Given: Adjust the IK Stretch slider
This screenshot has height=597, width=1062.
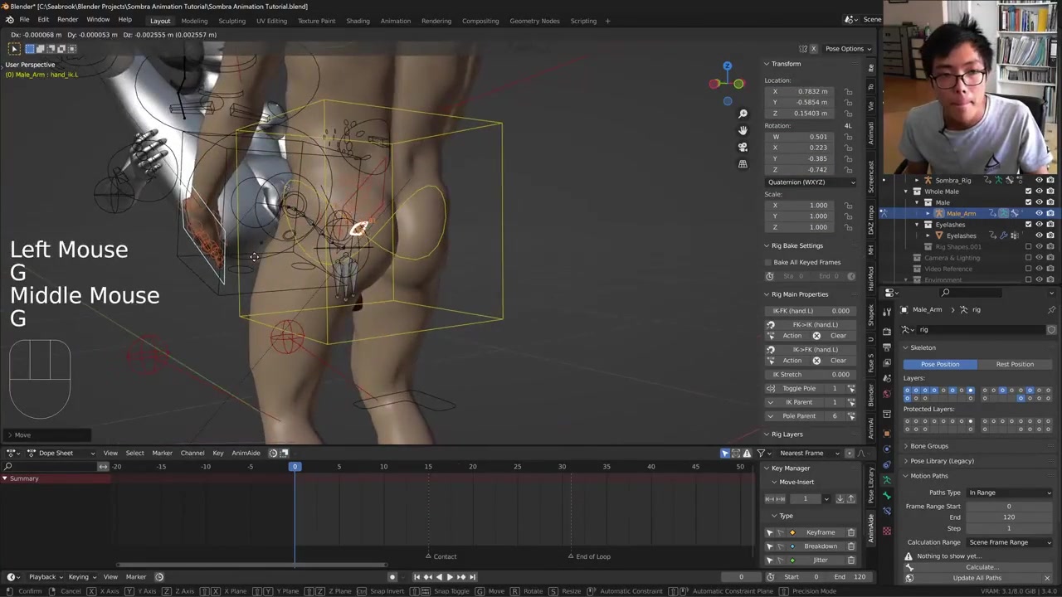Looking at the screenshot, I should [x=811, y=374].
